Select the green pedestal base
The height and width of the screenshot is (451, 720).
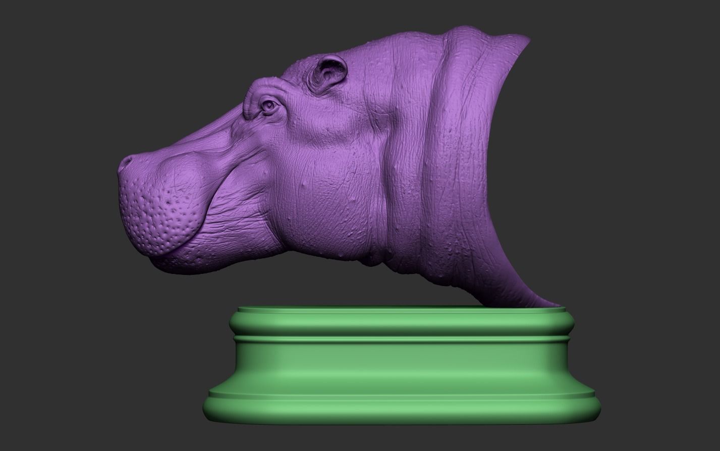(x=403, y=365)
